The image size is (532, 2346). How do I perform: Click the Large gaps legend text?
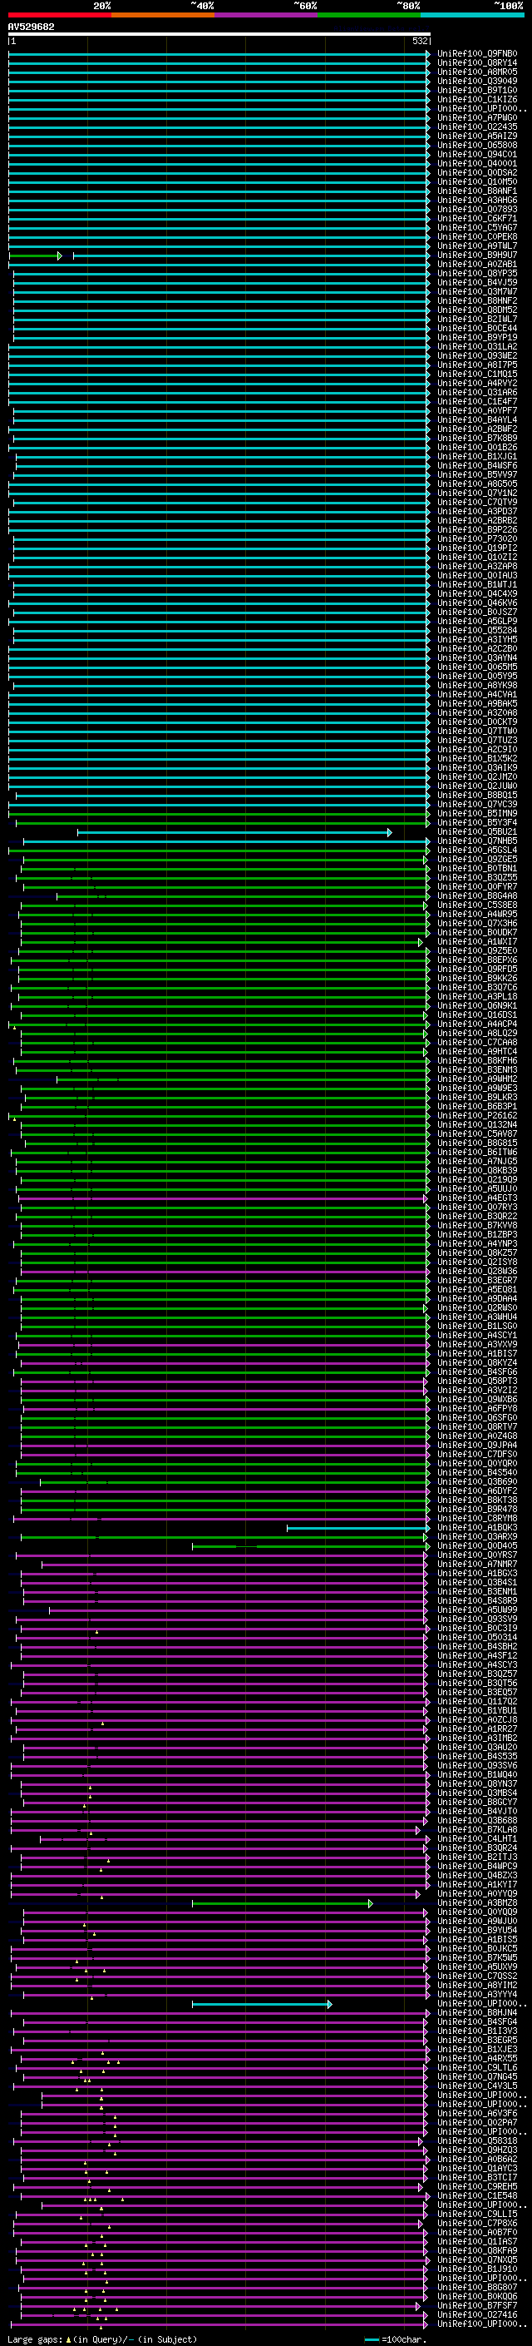(x=101, y=2339)
